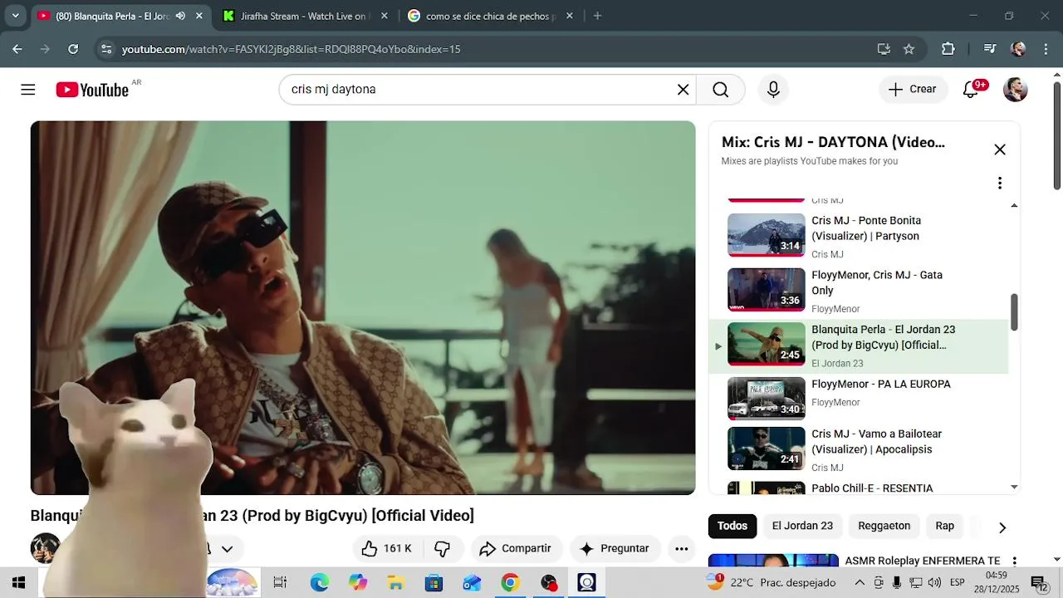Click the address bar URL
Viewport: 1063px width, 598px height.
click(x=291, y=49)
